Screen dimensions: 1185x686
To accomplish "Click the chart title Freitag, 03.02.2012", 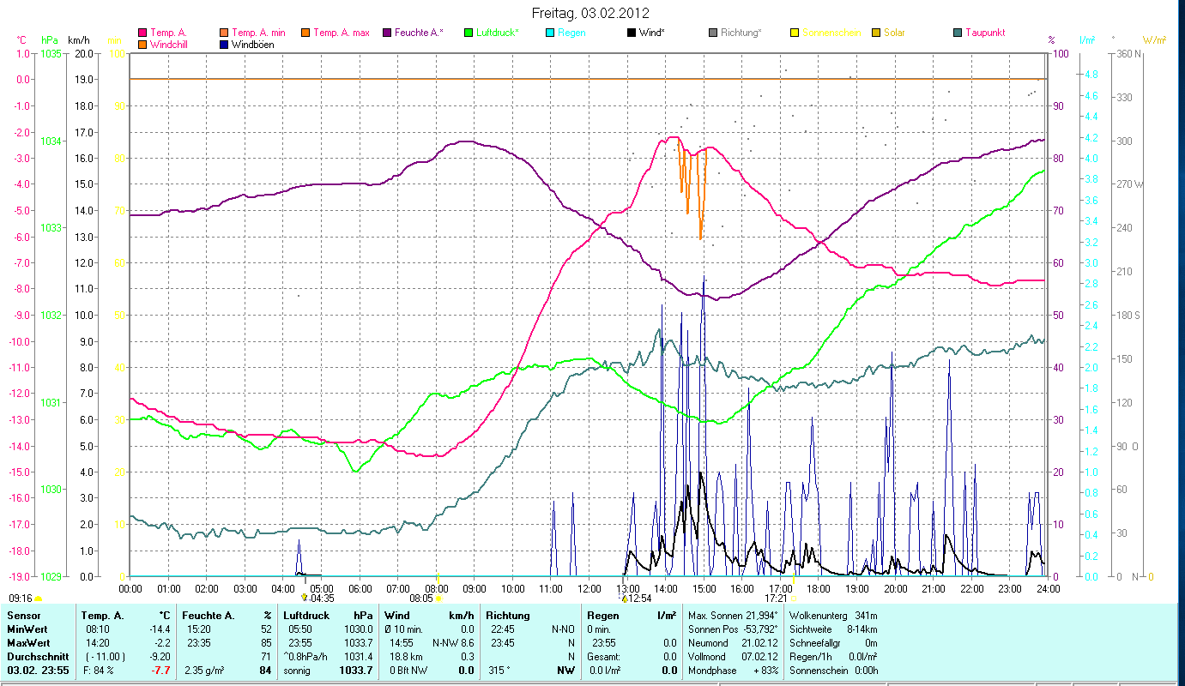I will click(590, 13).
